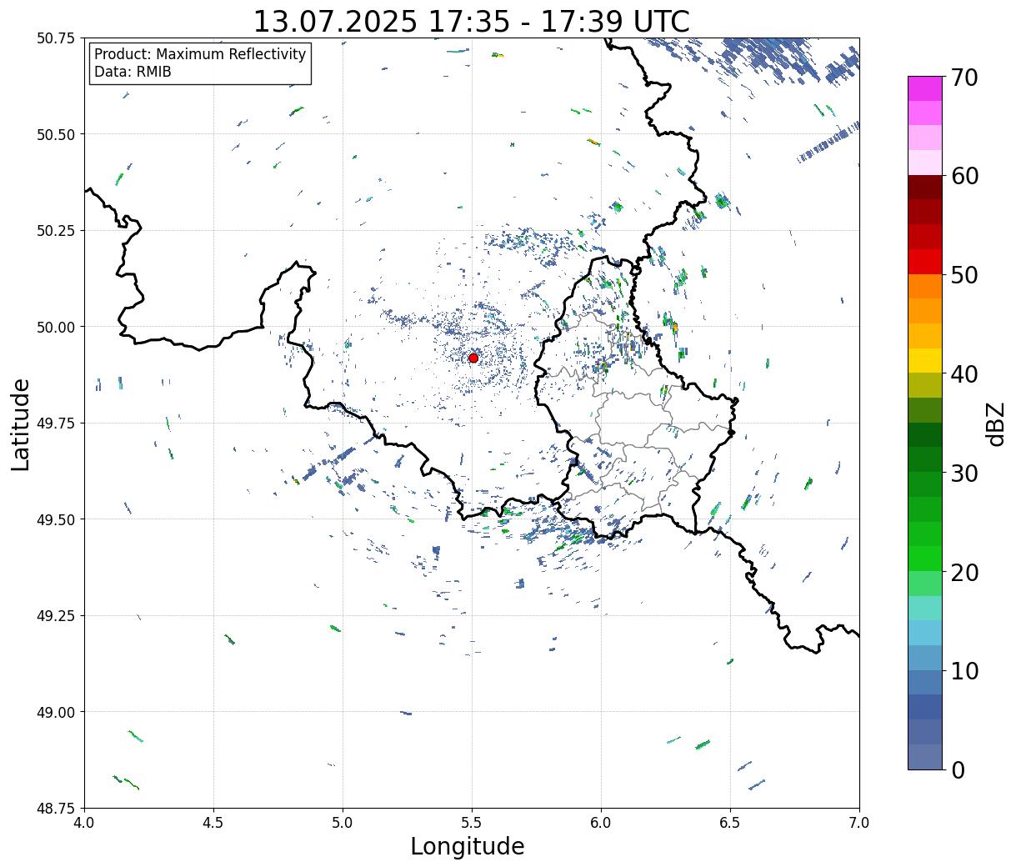The width and height of the screenshot is (1016, 867).
Task: Click the latitude tick label 50.50
Action: point(55,134)
